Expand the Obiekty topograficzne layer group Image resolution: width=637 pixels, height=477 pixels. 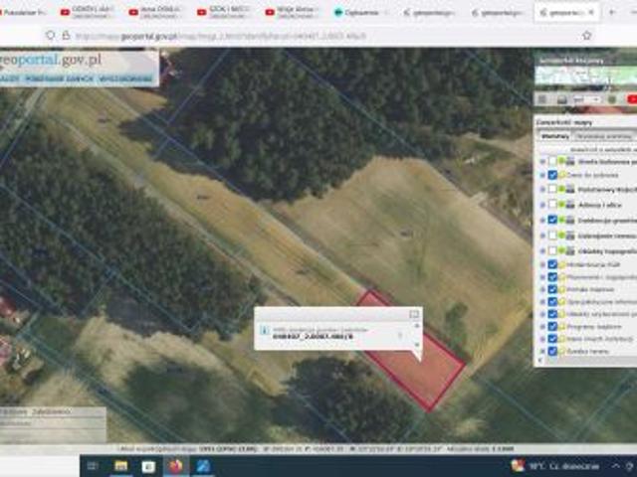542,251
